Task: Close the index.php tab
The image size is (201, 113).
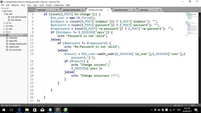Action: (x=159, y=10)
